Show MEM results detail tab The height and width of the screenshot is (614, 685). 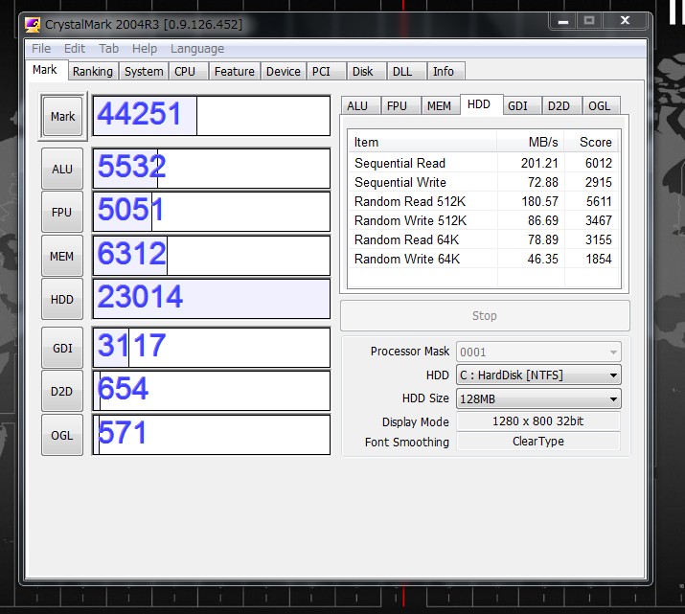pyautogui.click(x=439, y=106)
